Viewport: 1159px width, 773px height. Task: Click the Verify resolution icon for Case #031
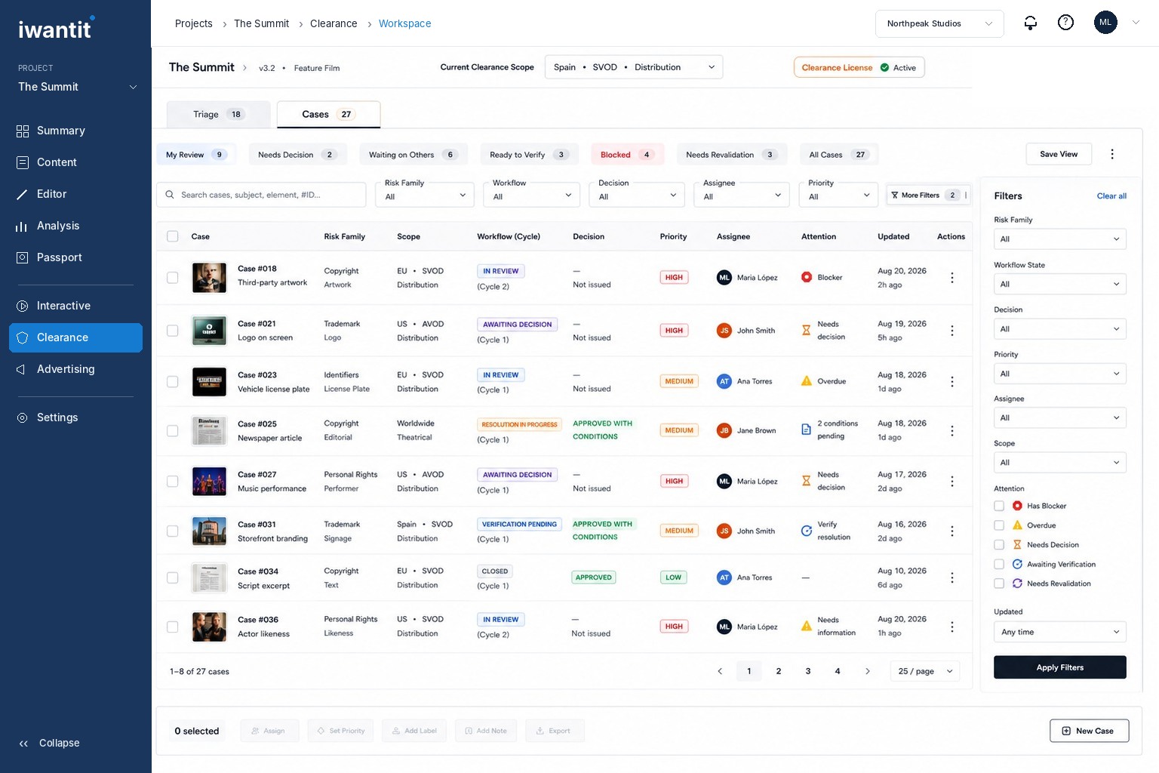807,531
